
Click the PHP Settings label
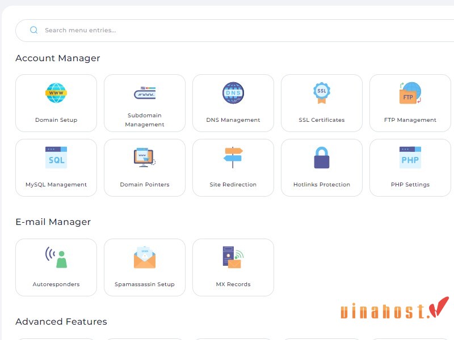pyautogui.click(x=410, y=185)
